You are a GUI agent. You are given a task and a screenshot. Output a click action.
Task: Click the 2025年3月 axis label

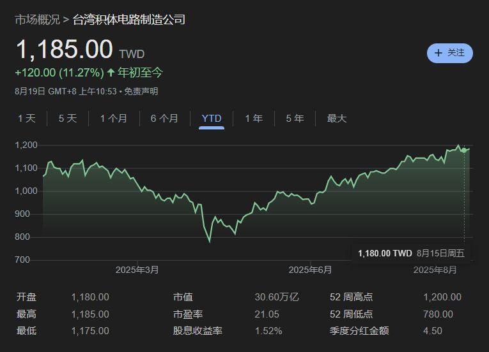(137, 270)
